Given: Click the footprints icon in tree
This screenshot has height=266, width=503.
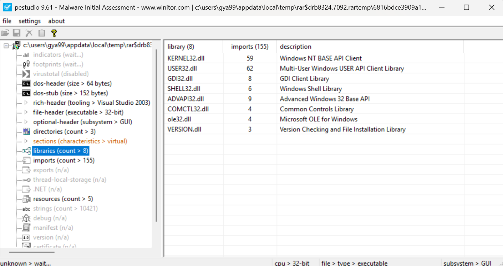Looking at the screenshot, I should coord(26,64).
